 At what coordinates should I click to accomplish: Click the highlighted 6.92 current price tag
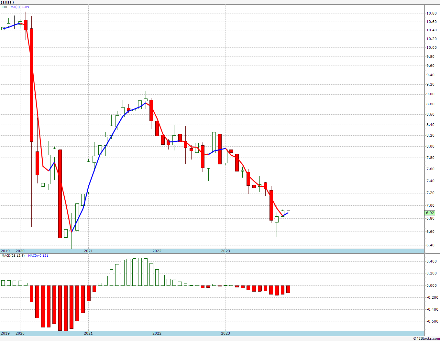pos(430,213)
